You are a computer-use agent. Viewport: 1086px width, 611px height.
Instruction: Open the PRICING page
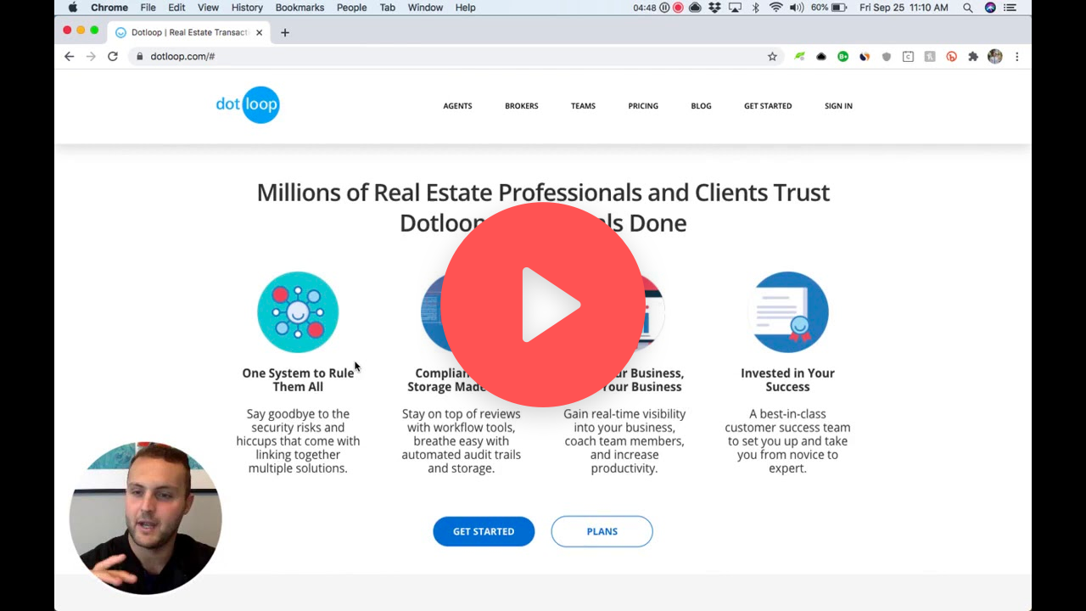643,106
